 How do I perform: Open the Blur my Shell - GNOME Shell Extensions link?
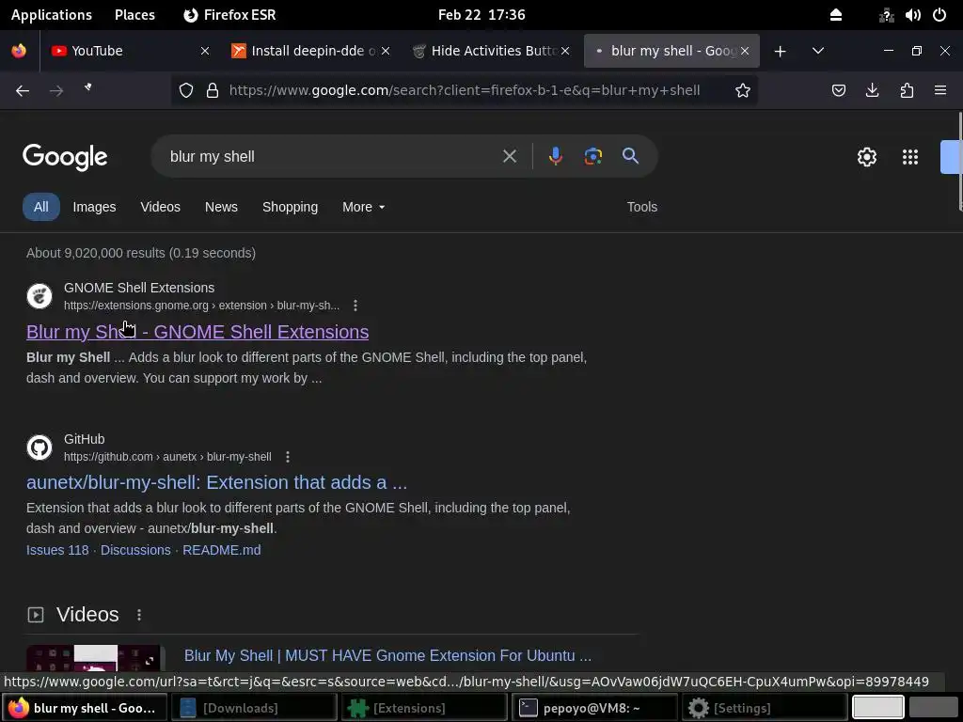click(197, 332)
